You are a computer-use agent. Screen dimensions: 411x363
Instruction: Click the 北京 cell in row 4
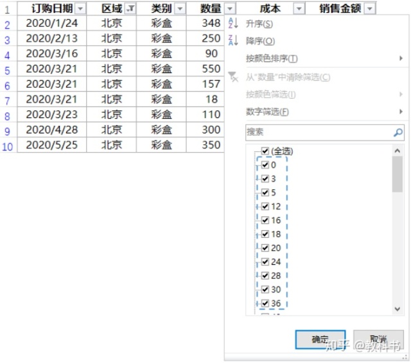pyautogui.click(x=111, y=54)
